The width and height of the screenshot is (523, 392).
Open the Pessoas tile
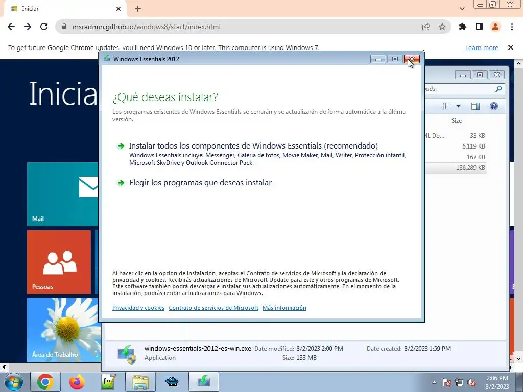[x=59, y=262]
